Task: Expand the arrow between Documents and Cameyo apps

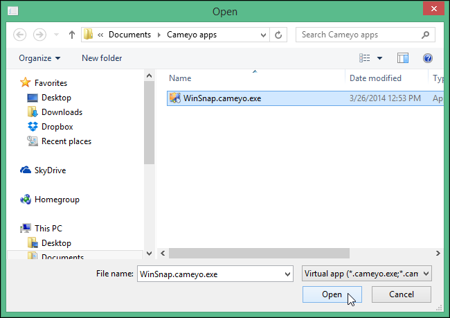Action: (159, 35)
